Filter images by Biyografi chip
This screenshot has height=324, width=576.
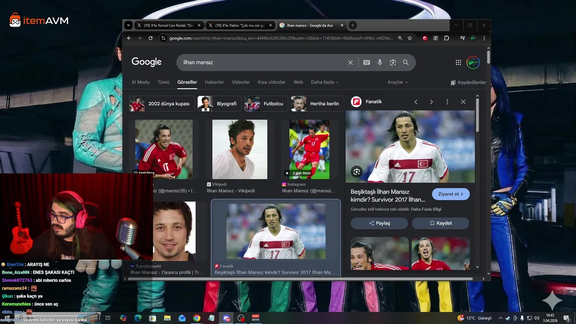click(x=220, y=103)
